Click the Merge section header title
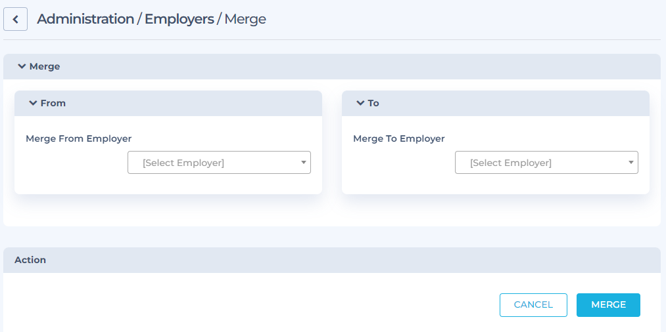666x332 pixels. [x=45, y=66]
